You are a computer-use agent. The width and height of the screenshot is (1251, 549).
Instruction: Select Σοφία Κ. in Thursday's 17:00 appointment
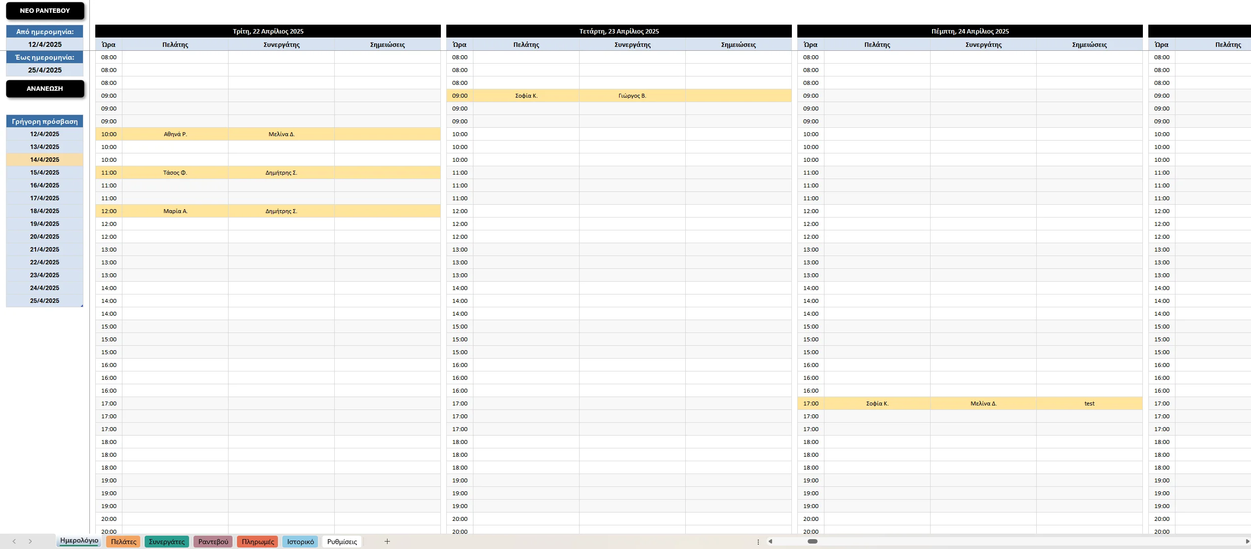877,403
